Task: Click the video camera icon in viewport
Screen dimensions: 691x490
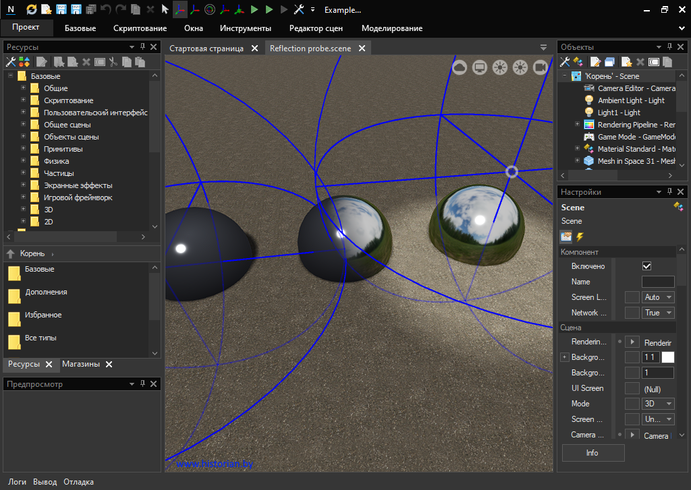Action: point(540,67)
